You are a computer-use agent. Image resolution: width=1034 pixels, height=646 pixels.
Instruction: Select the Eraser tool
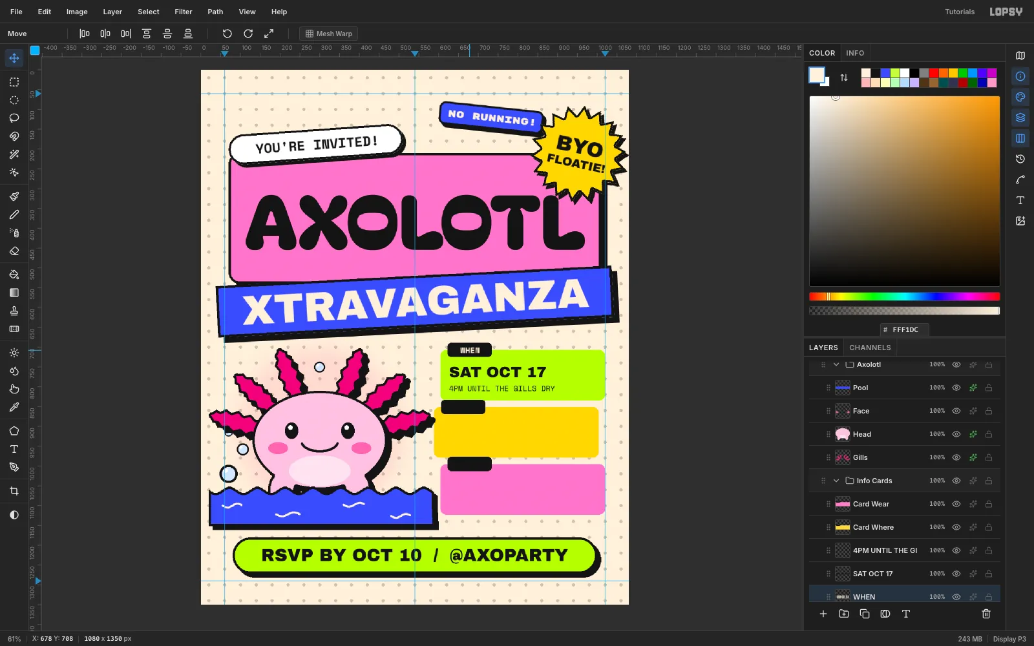(x=14, y=251)
